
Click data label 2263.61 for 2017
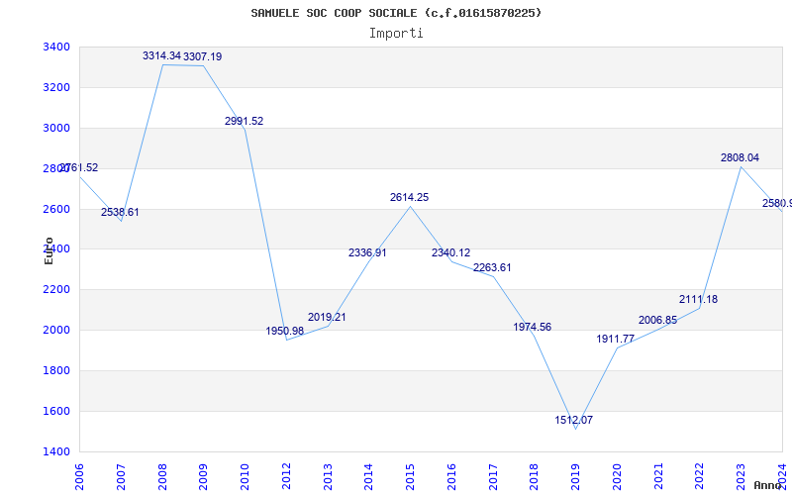[492, 267]
